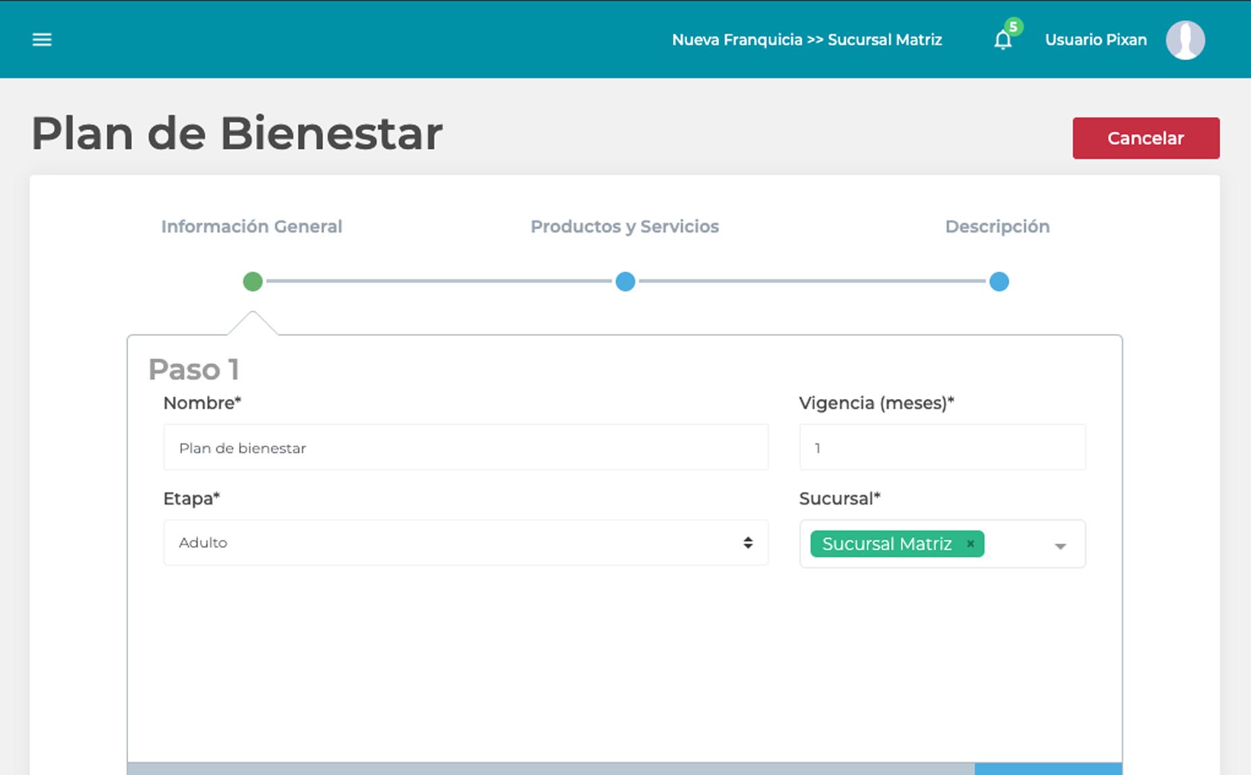Go to Productos y Servicios step label
Viewport: 1251px width, 775px height.
coord(624,226)
